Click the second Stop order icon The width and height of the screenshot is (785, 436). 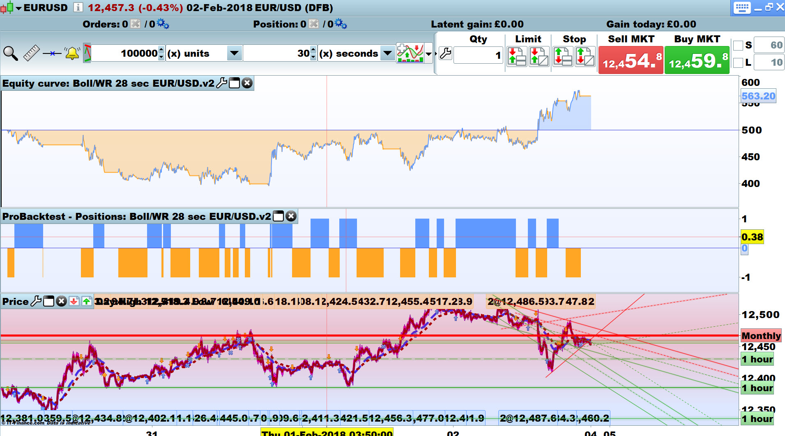[x=585, y=56]
